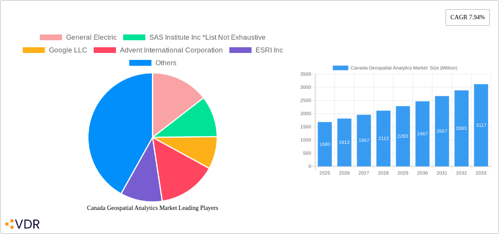Click the 3500 y-axis label
The height and width of the screenshot is (234, 499).
[306, 74]
